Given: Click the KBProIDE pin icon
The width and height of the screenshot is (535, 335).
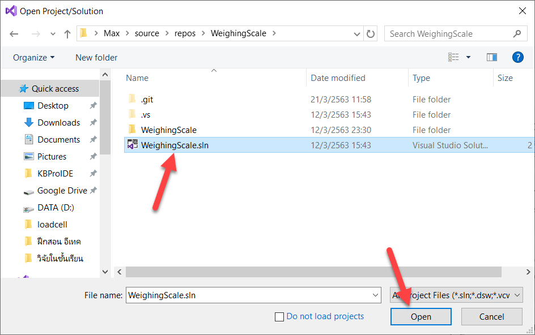Looking at the screenshot, I should (x=93, y=174).
